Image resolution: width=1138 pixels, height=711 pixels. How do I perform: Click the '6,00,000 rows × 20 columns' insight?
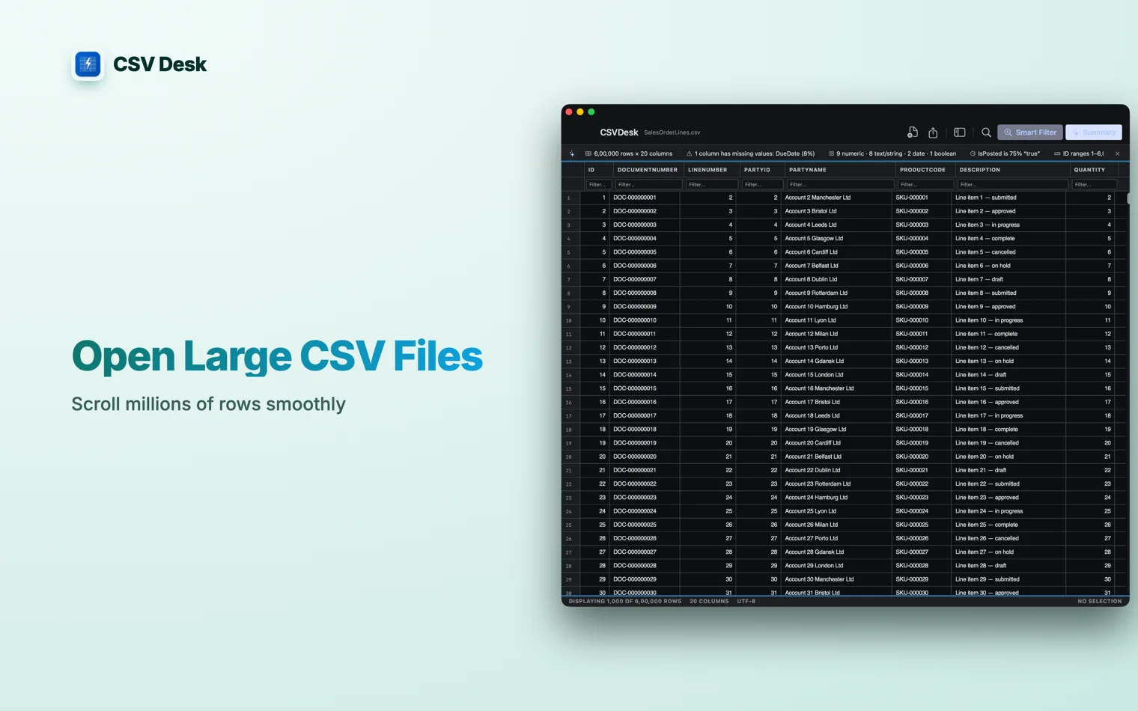pos(629,153)
